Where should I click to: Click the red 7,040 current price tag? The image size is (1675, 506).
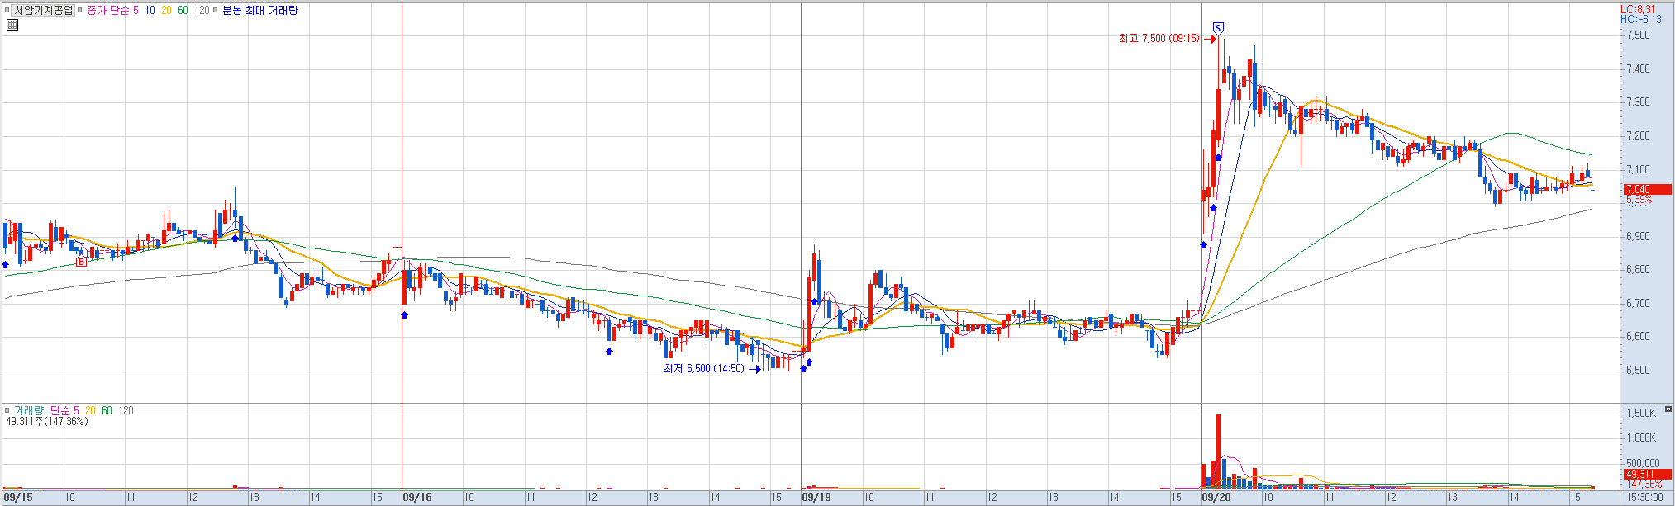[x=1647, y=190]
